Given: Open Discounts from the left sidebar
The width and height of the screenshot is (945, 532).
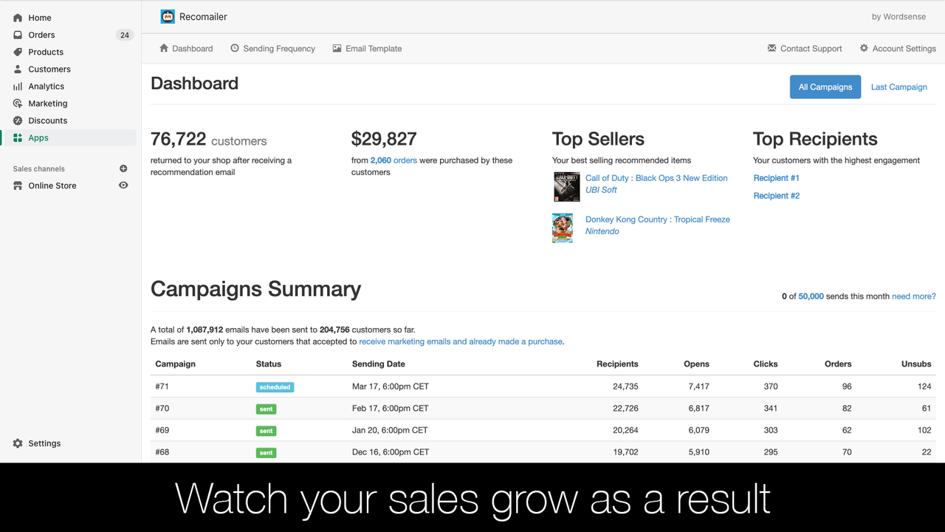Looking at the screenshot, I should click(17, 120).
